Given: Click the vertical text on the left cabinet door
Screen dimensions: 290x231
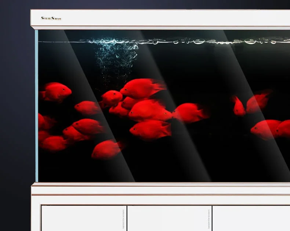Looking at the screenshot, I should 123,219.
